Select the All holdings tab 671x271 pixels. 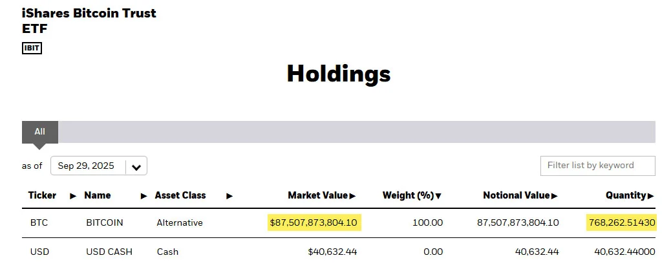point(40,132)
